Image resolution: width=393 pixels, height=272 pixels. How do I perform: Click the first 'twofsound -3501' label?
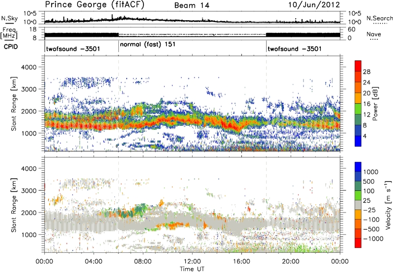click(73, 49)
